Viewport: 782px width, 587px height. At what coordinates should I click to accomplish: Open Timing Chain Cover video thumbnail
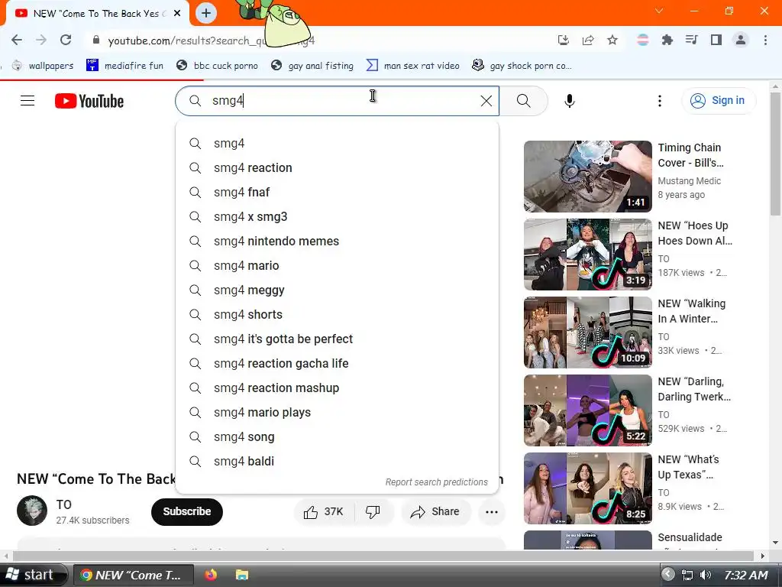(x=587, y=177)
